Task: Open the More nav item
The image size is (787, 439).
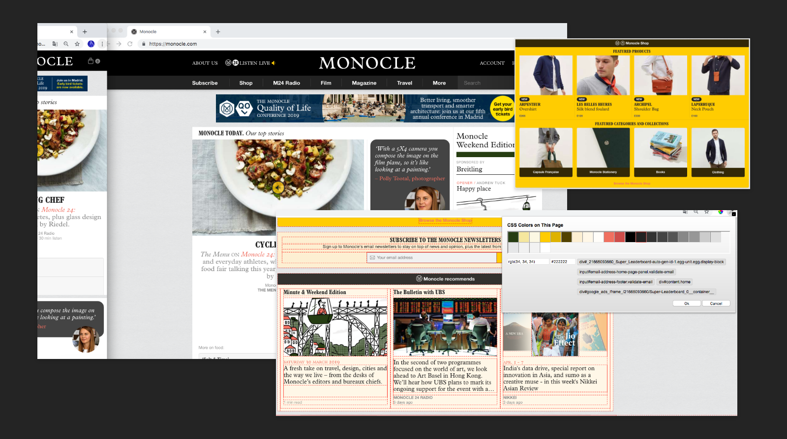Action: coord(439,83)
